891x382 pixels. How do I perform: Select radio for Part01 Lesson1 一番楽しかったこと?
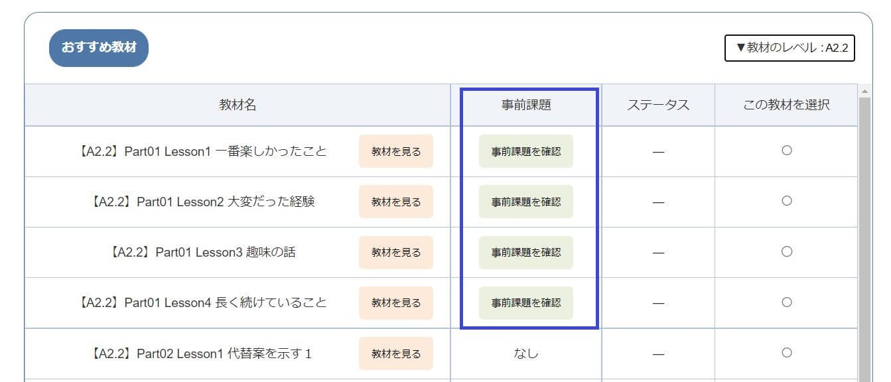pos(786,151)
